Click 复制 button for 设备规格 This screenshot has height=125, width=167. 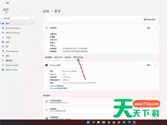[148, 28]
